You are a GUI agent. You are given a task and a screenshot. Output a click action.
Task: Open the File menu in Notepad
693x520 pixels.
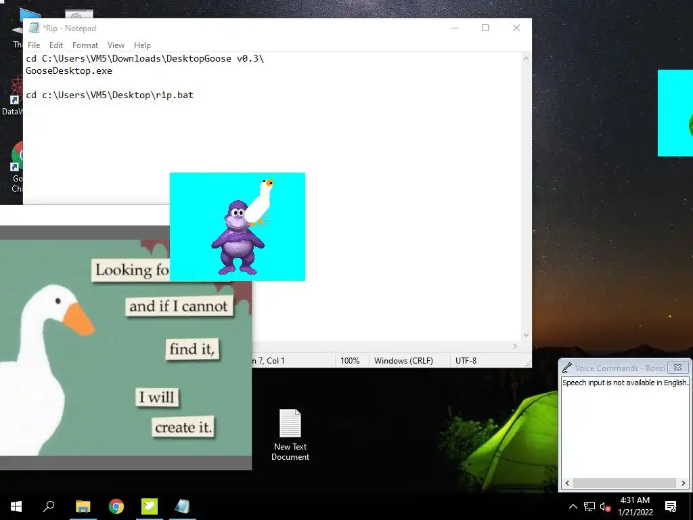coord(34,45)
